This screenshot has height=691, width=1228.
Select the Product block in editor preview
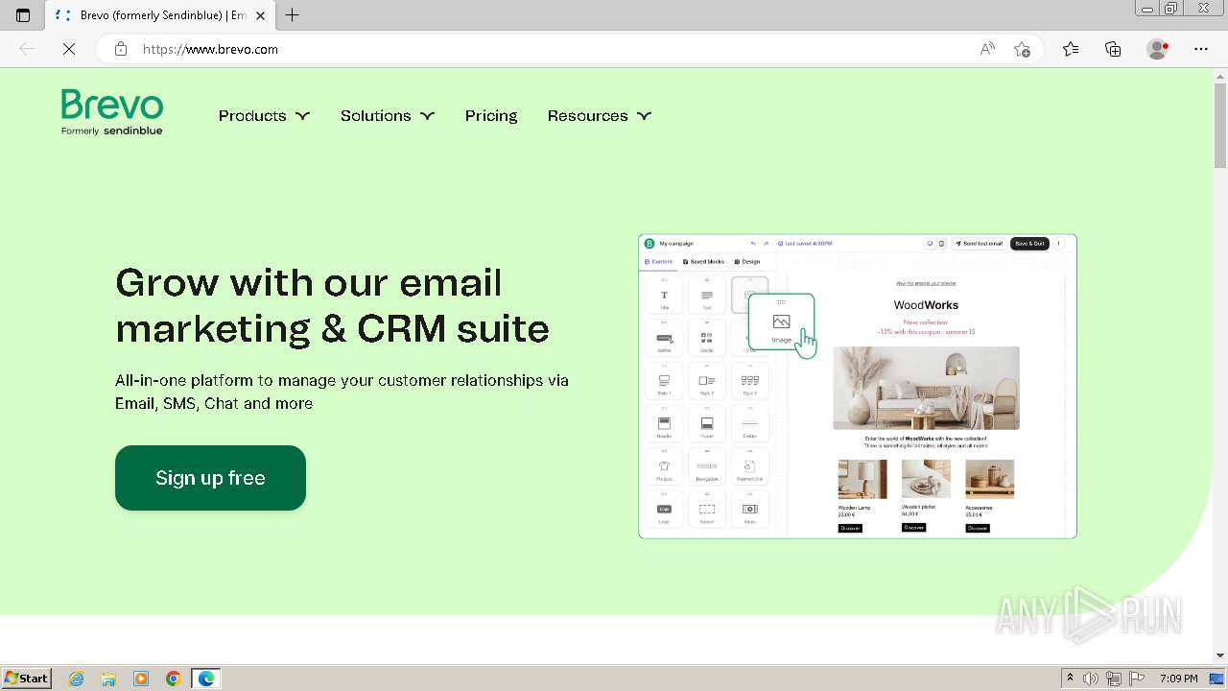point(664,466)
